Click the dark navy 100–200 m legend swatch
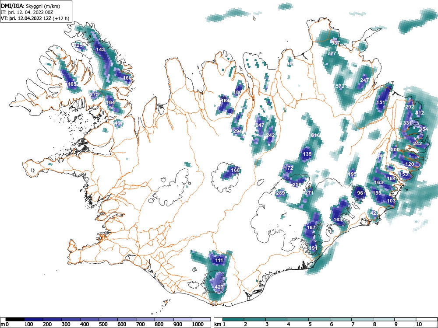The image size is (438, 328). point(34,319)
